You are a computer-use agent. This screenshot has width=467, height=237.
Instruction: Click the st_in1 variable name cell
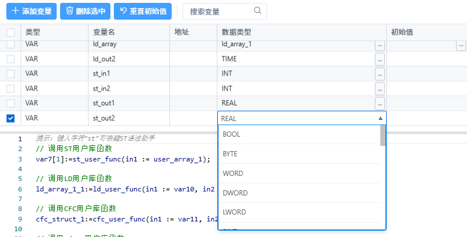coord(129,74)
